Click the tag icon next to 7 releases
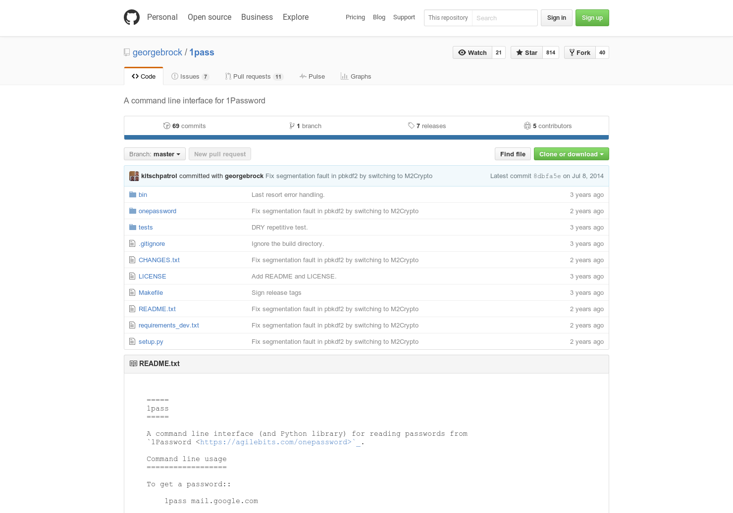Viewport: 733px width, 513px height. tap(411, 126)
